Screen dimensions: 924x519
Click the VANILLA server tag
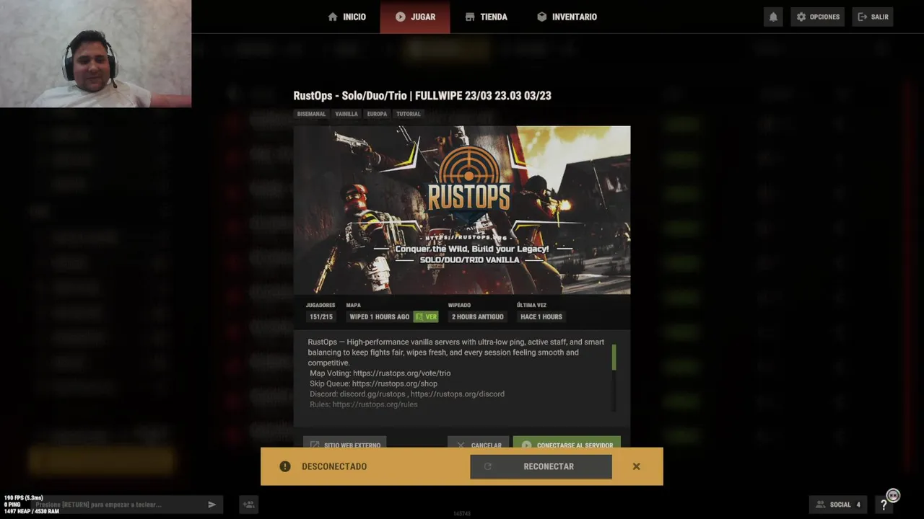[x=346, y=114]
